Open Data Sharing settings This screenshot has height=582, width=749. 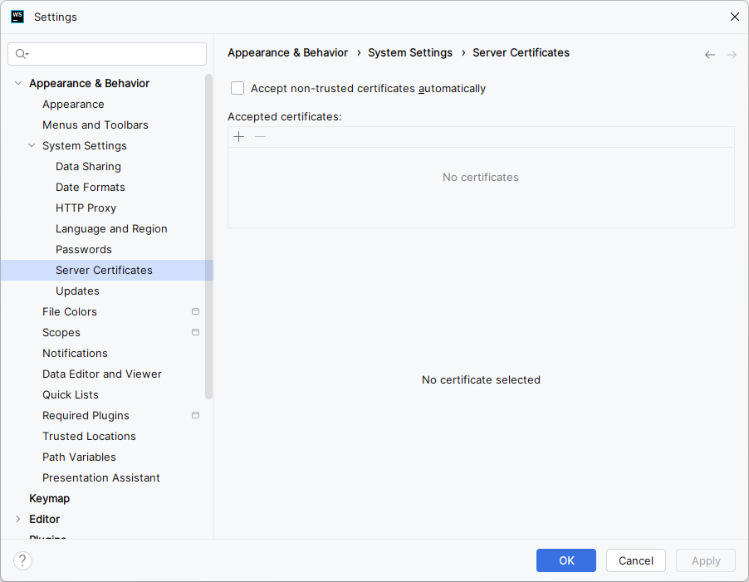[x=88, y=166]
